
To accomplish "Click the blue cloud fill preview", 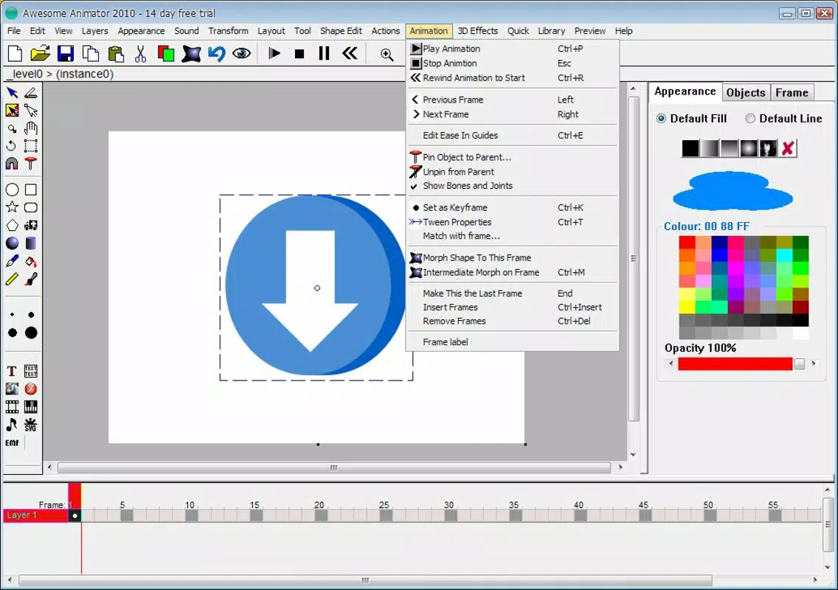I will point(733,191).
